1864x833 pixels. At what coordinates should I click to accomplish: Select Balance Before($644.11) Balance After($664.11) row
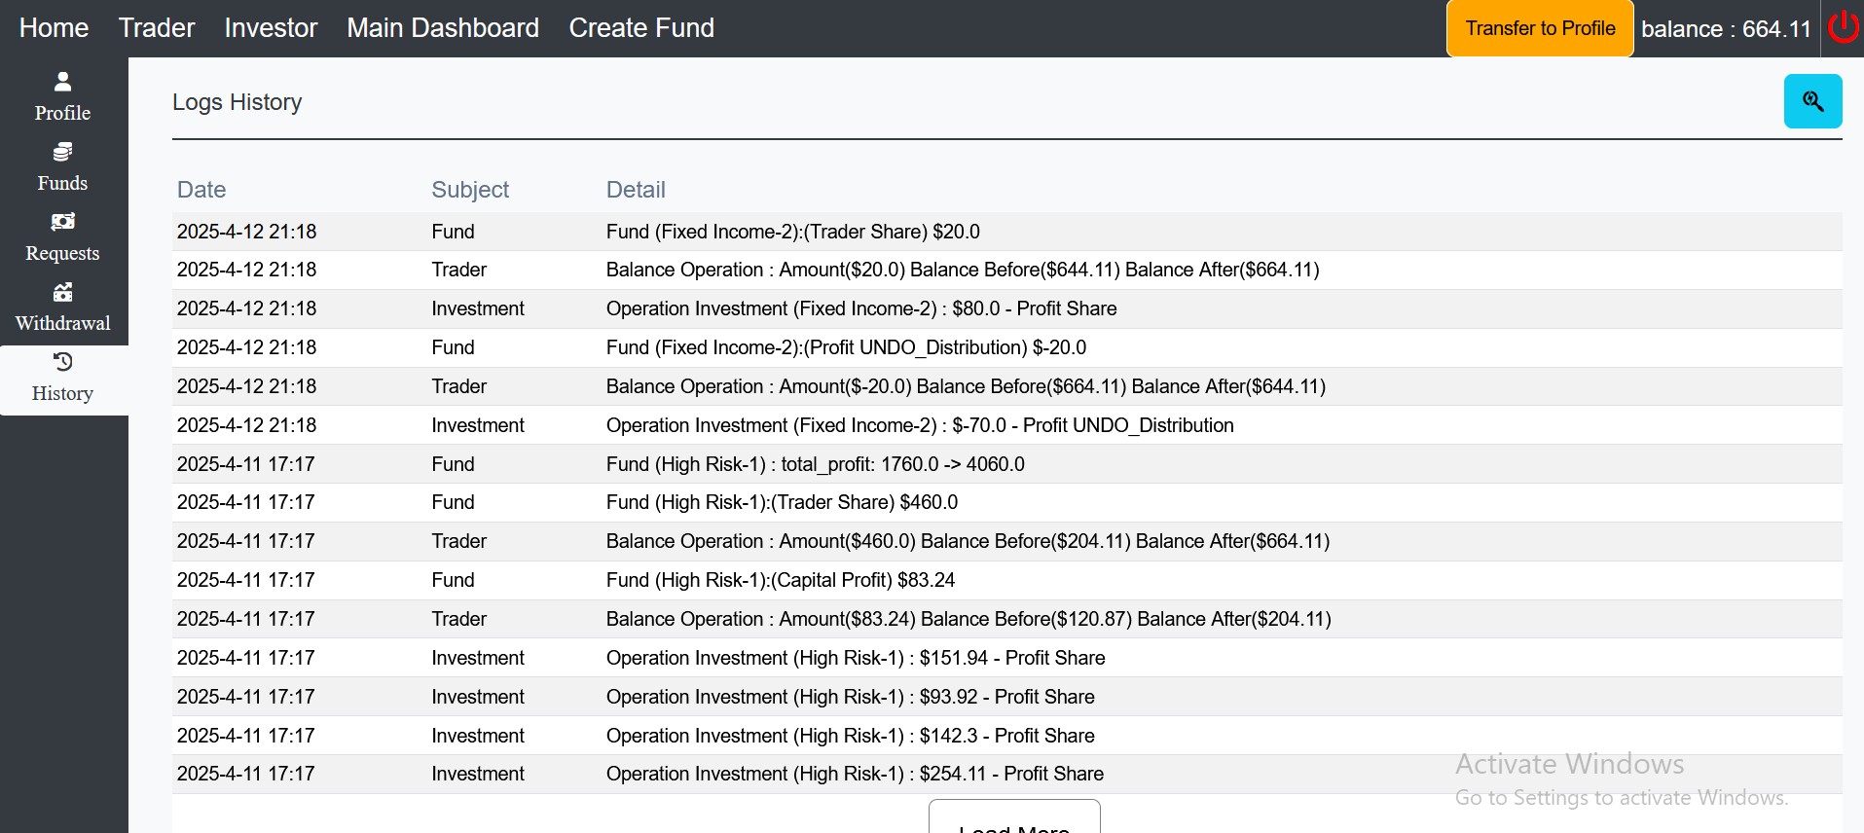click(963, 270)
